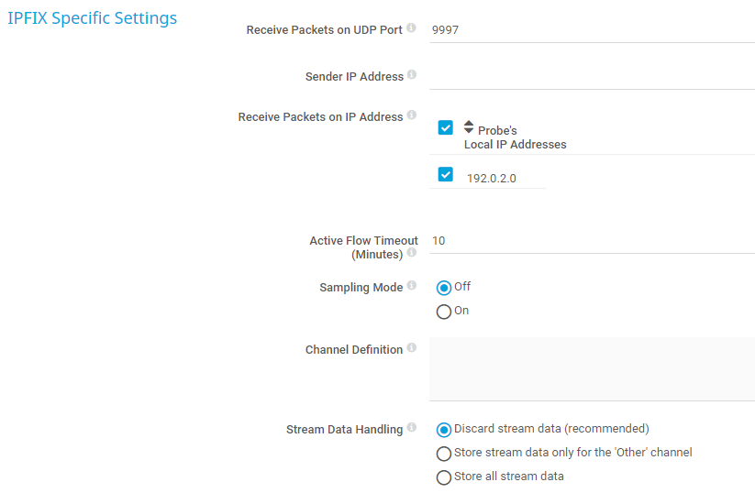Click the IPFIX Specific Settings heading

point(93,18)
